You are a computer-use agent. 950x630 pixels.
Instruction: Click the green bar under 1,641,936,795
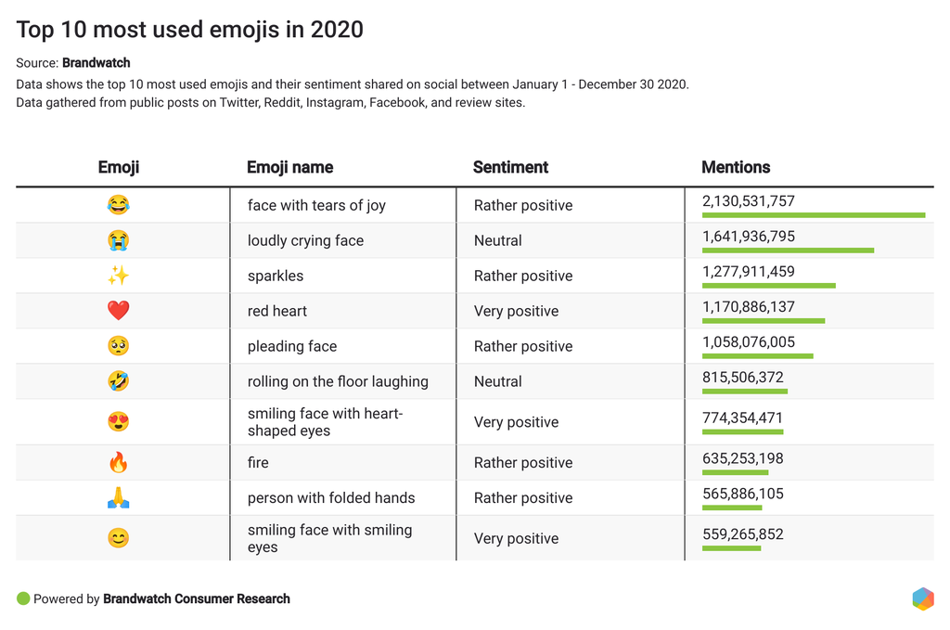click(788, 251)
